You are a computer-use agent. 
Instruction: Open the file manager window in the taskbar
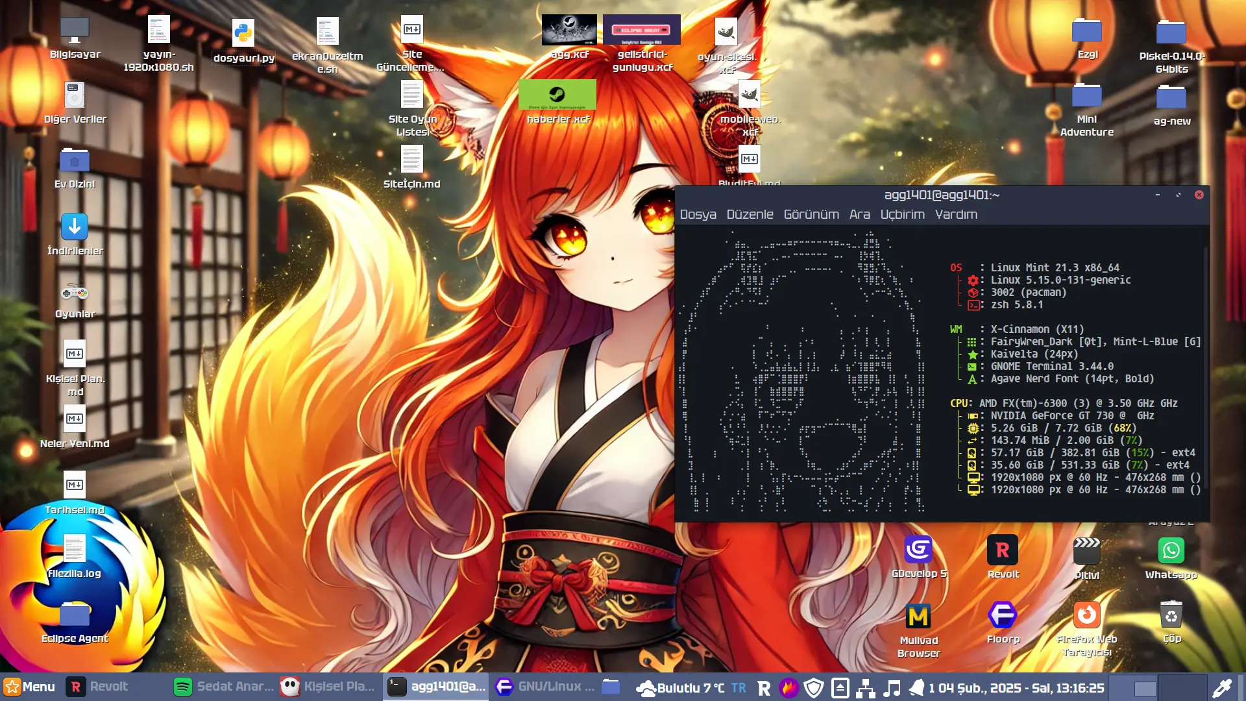coord(611,687)
